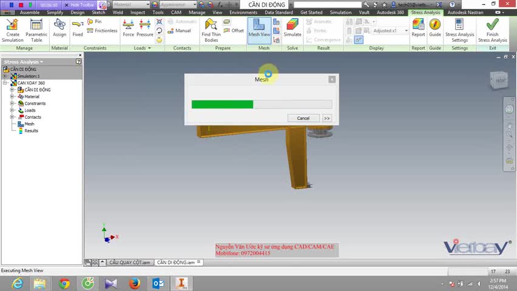The image size is (517, 291).
Task: Select the Frictionless constraint tool
Action: click(x=102, y=31)
